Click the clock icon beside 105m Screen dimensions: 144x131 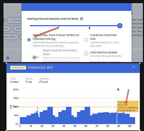(11, 82)
